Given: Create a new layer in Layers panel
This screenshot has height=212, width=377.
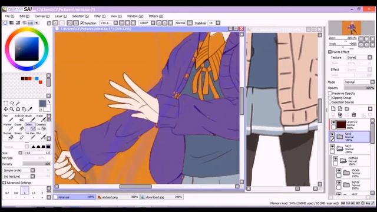Looking at the screenshot, I should tap(333, 108).
